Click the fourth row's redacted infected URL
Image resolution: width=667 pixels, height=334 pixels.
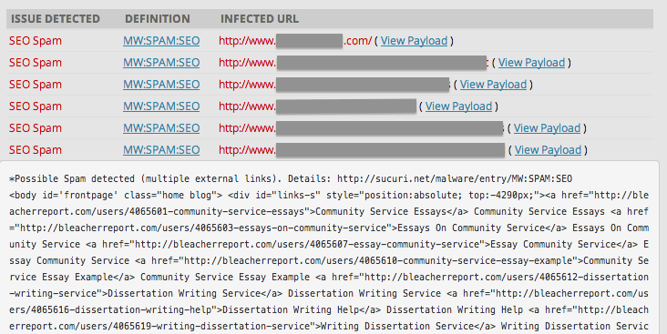point(317,106)
